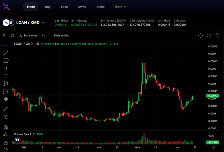Screen dimensions: 224x152
Task: Open the time axis settings gear
Action: click(213, 147)
